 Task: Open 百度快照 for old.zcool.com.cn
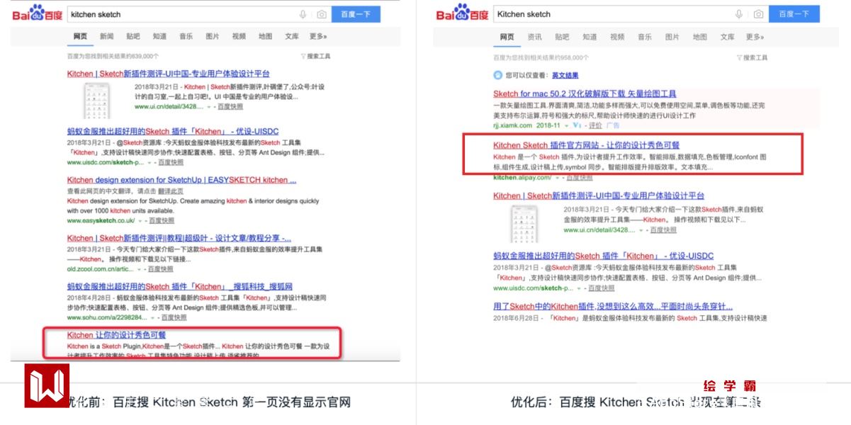tap(159, 269)
